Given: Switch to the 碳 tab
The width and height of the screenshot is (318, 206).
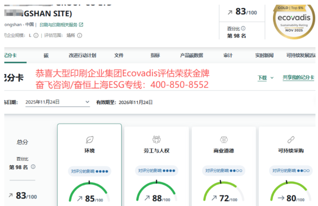Looking at the screenshot, I should (46, 55).
